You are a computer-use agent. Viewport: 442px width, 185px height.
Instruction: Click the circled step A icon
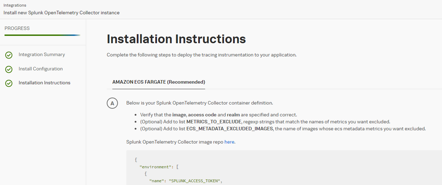pos(112,103)
